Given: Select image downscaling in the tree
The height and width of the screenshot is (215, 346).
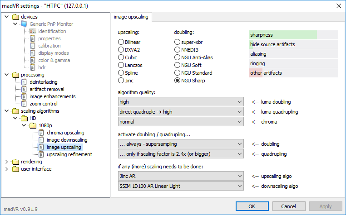Looking at the screenshot, I should coord(67,140).
